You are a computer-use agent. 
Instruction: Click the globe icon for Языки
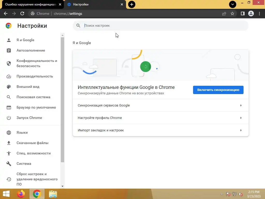pyautogui.click(x=9, y=133)
